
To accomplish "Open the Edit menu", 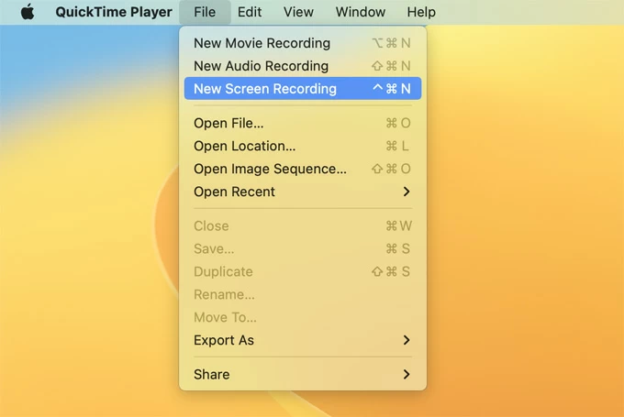I will [249, 12].
